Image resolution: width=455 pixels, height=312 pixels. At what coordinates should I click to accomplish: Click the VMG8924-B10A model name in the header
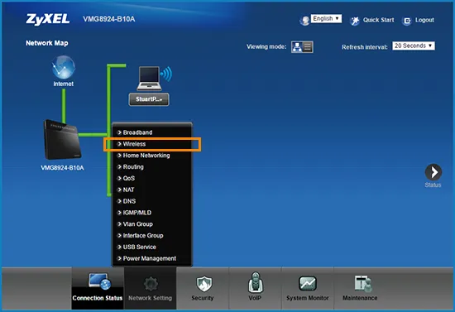click(109, 19)
